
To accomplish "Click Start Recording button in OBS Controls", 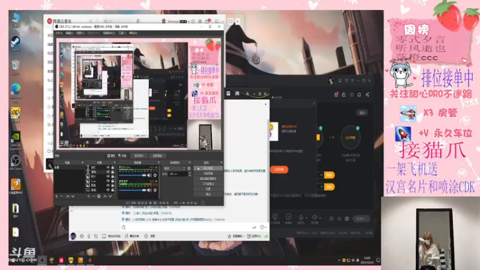I will tap(208, 173).
